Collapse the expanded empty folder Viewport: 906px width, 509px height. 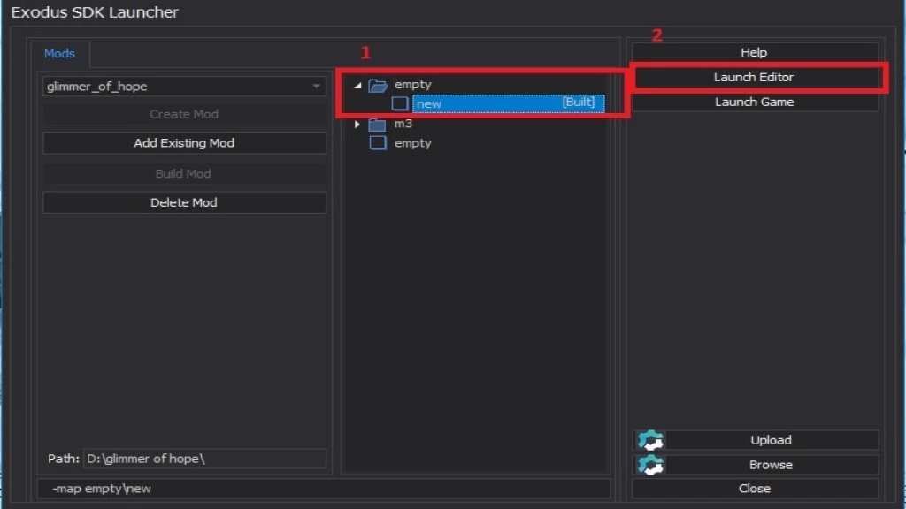tap(357, 86)
